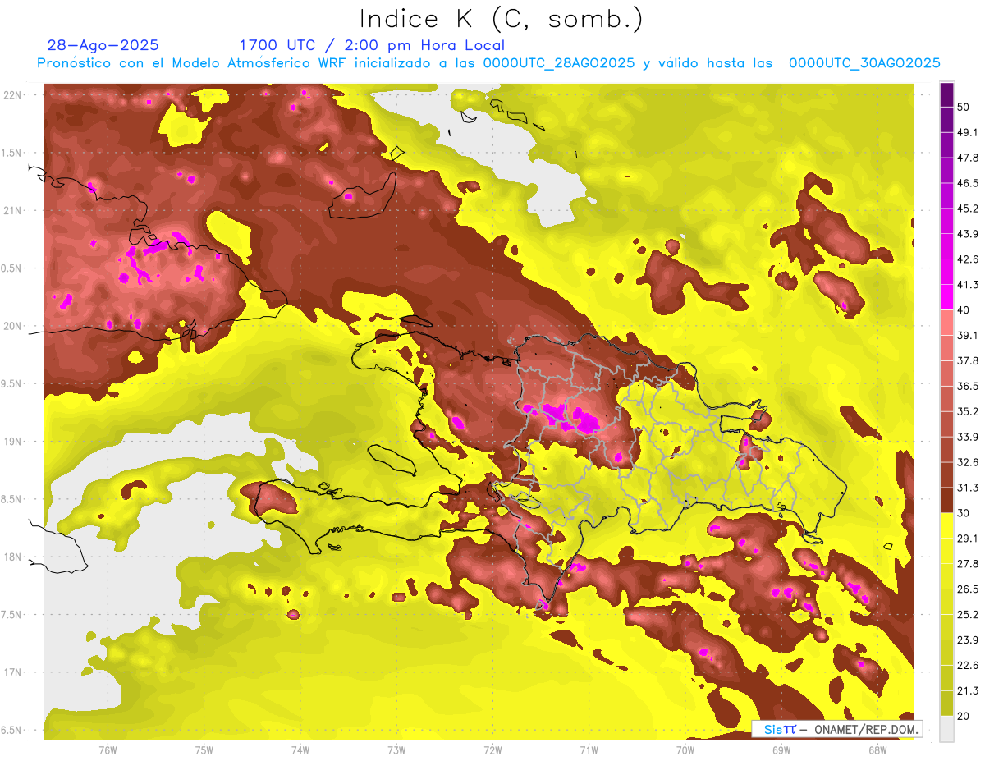Click the light gray swatch below 20 on colorbar
The width and height of the screenshot is (985, 761).
[946, 728]
